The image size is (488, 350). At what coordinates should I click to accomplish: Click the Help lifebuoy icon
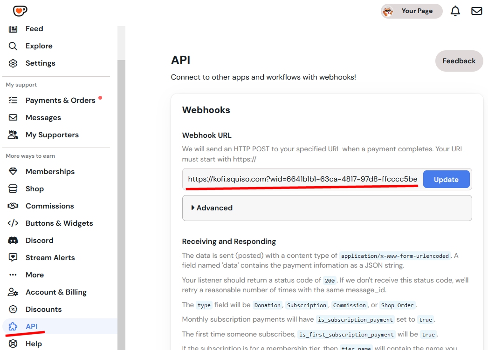[13, 344]
